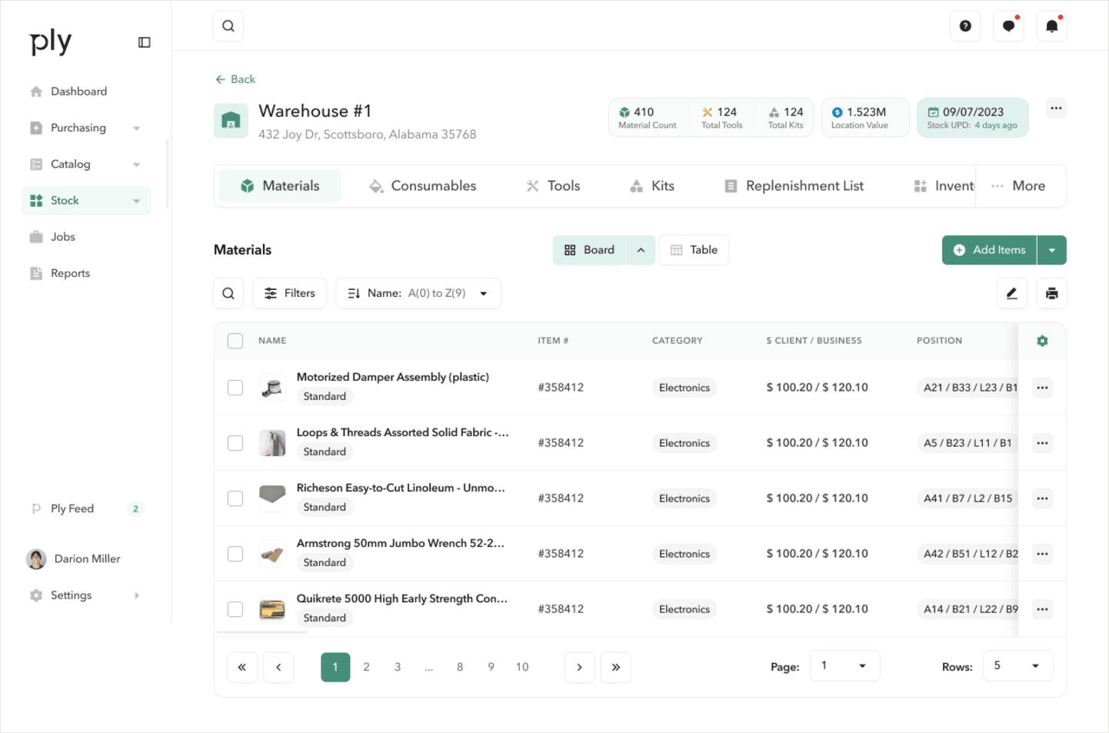Check the Armstrong 50mm Jumbo Wrench row
1109x733 pixels.
(235, 554)
